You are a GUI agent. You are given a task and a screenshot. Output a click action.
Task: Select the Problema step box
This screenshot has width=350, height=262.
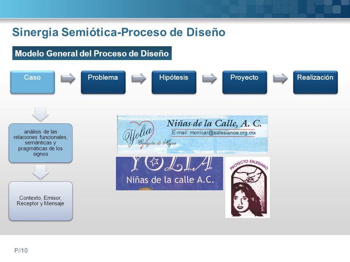click(x=103, y=82)
